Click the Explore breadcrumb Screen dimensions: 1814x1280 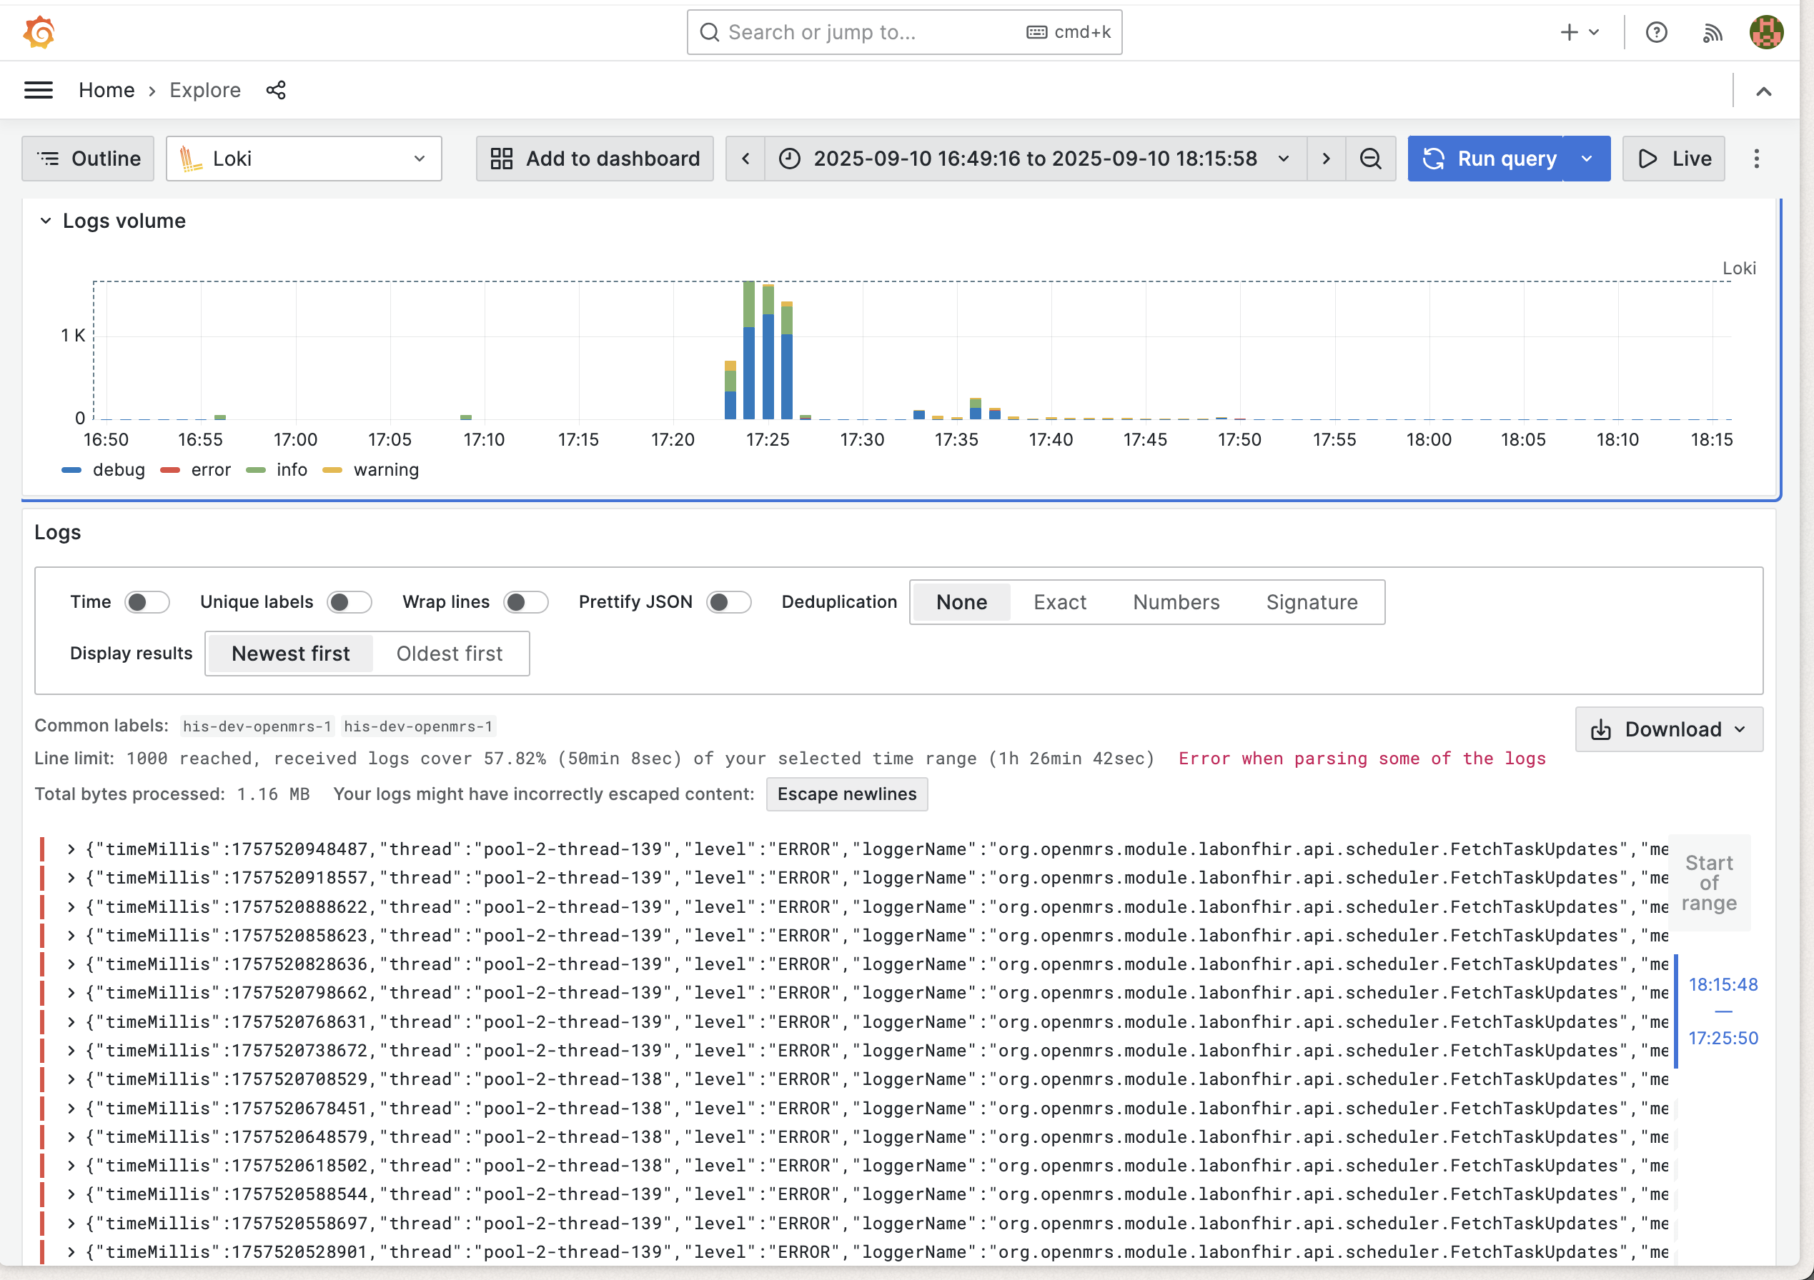coord(205,90)
